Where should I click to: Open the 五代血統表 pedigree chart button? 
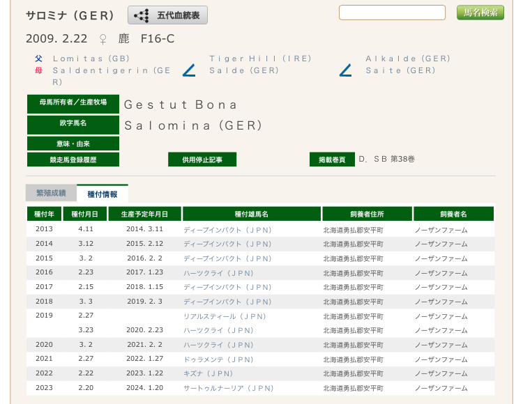(x=167, y=15)
